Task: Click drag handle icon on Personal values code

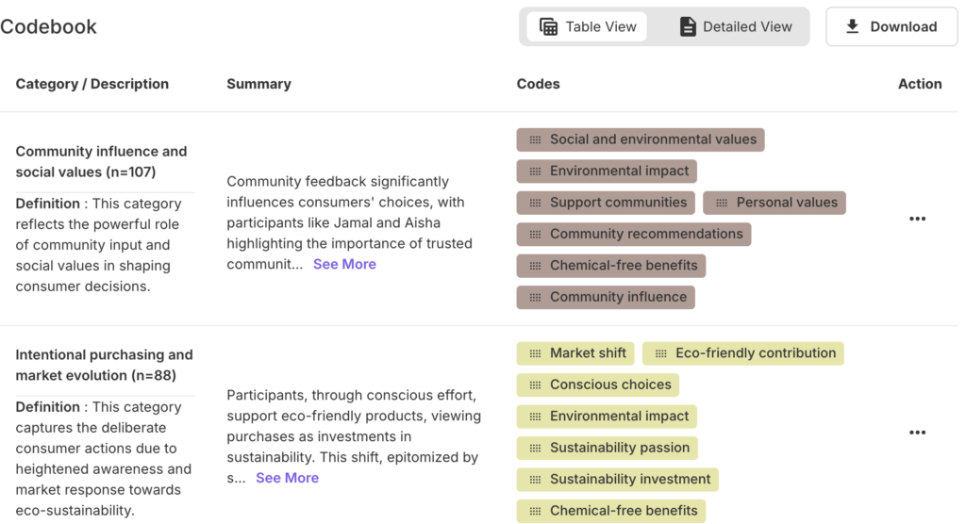Action: [x=722, y=203]
